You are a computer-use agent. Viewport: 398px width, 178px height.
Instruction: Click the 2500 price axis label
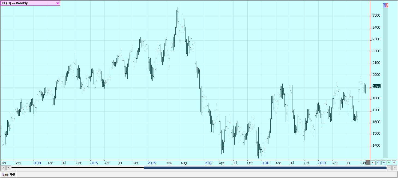click(376, 16)
